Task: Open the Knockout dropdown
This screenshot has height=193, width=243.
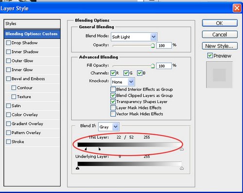Action: click(x=123, y=82)
